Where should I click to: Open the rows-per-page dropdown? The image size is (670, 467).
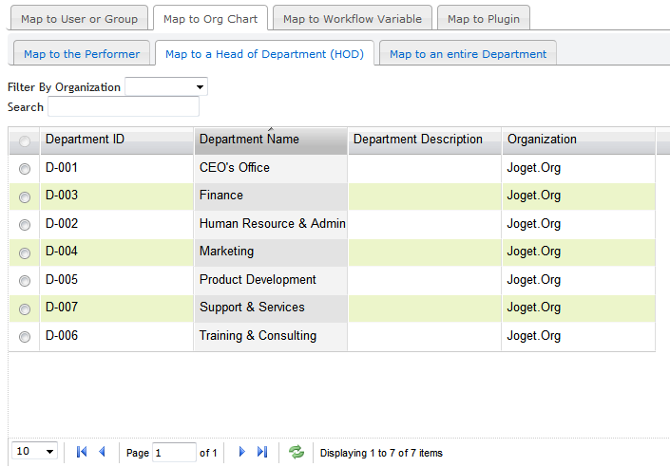36,452
